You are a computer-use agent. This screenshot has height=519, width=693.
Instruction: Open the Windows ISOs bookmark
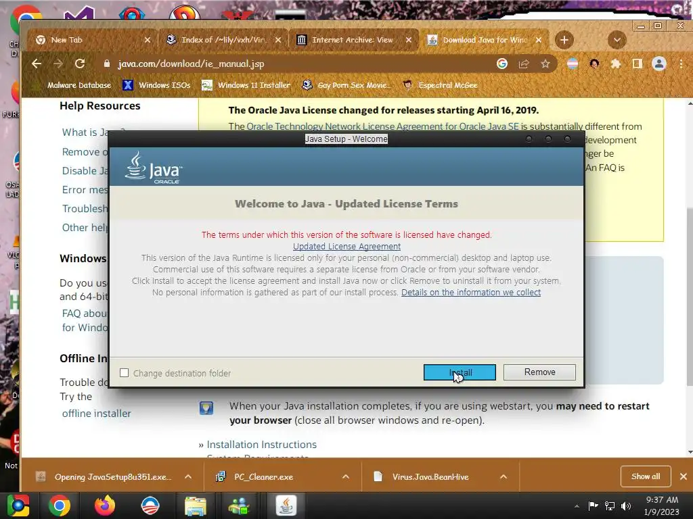point(157,85)
